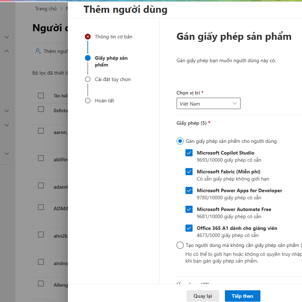Image resolution: width=302 pixels, height=302 pixels.
Task: Tick the select-all checkbox in user list header
Action: 41,96
